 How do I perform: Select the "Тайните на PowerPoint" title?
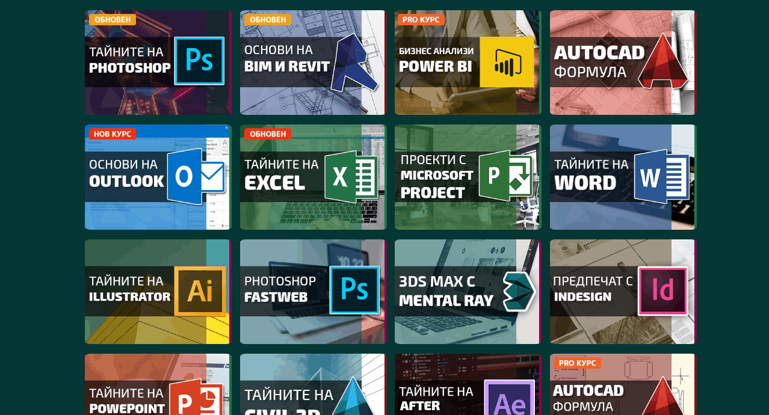127,401
